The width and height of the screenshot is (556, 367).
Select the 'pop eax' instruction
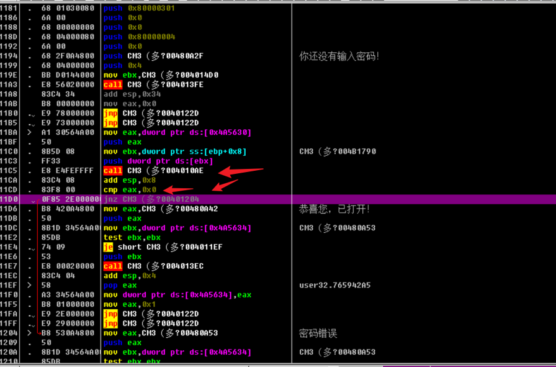120,286
